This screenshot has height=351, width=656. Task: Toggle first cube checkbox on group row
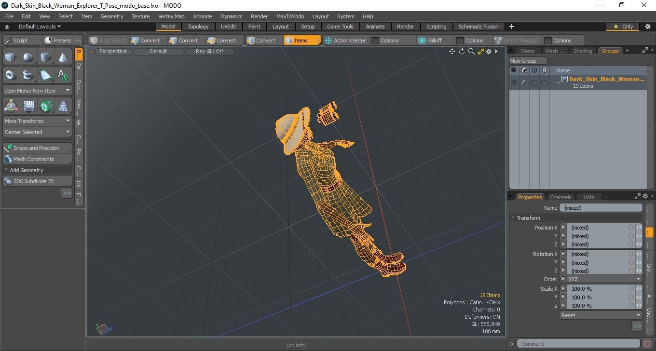coord(534,82)
